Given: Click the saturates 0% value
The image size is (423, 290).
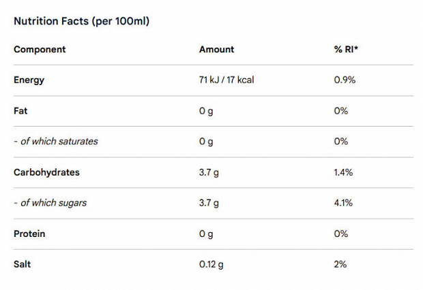Looking at the screenshot, I should (340, 142).
